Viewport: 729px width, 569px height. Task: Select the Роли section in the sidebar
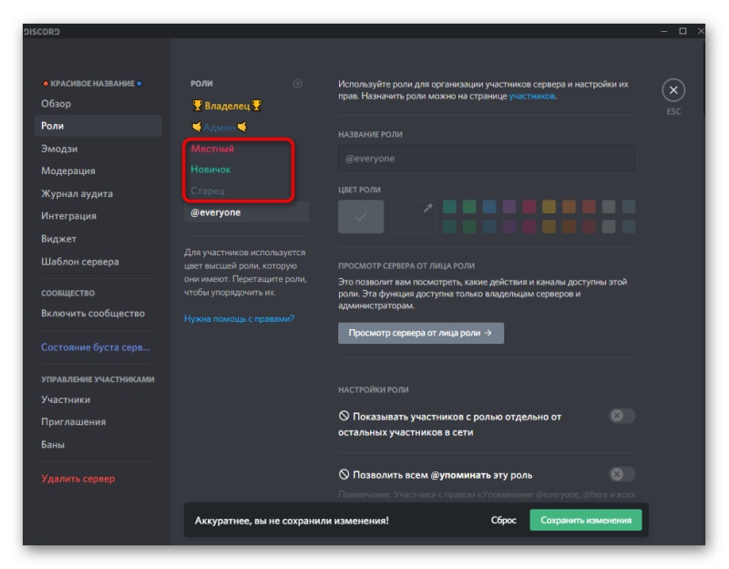[98, 126]
